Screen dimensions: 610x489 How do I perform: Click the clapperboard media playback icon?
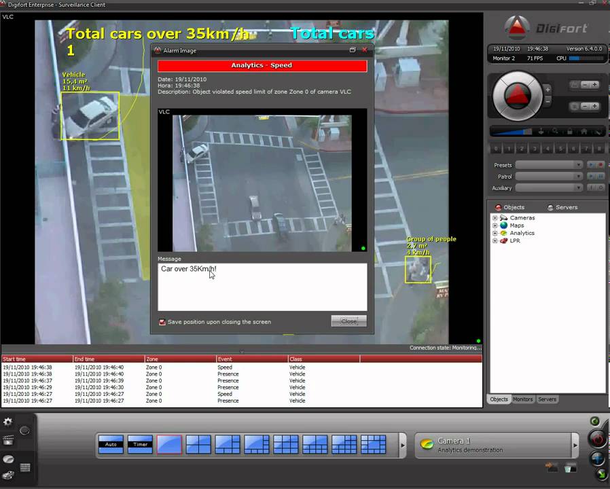(8, 440)
